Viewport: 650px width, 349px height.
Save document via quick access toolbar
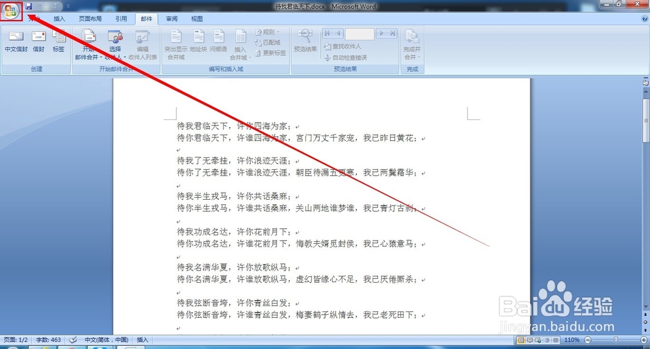pyautogui.click(x=29, y=6)
